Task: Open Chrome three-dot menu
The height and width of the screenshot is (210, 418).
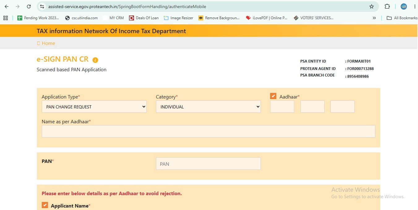Action: click(x=415, y=7)
